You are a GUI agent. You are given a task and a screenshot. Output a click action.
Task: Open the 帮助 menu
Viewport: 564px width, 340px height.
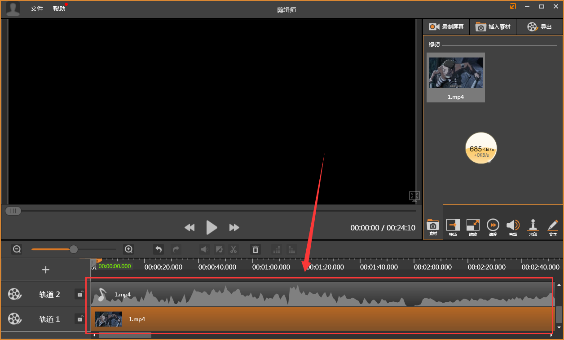pyautogui.click(x=59, y=9)
